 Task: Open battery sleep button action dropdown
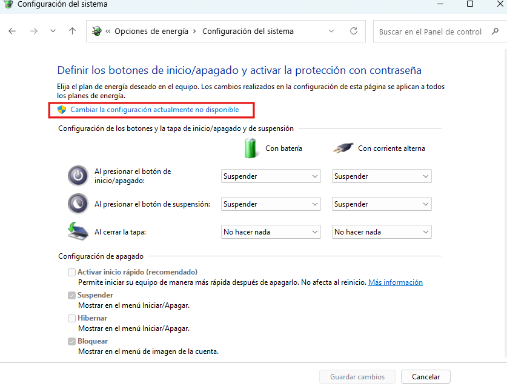(271, 204)
